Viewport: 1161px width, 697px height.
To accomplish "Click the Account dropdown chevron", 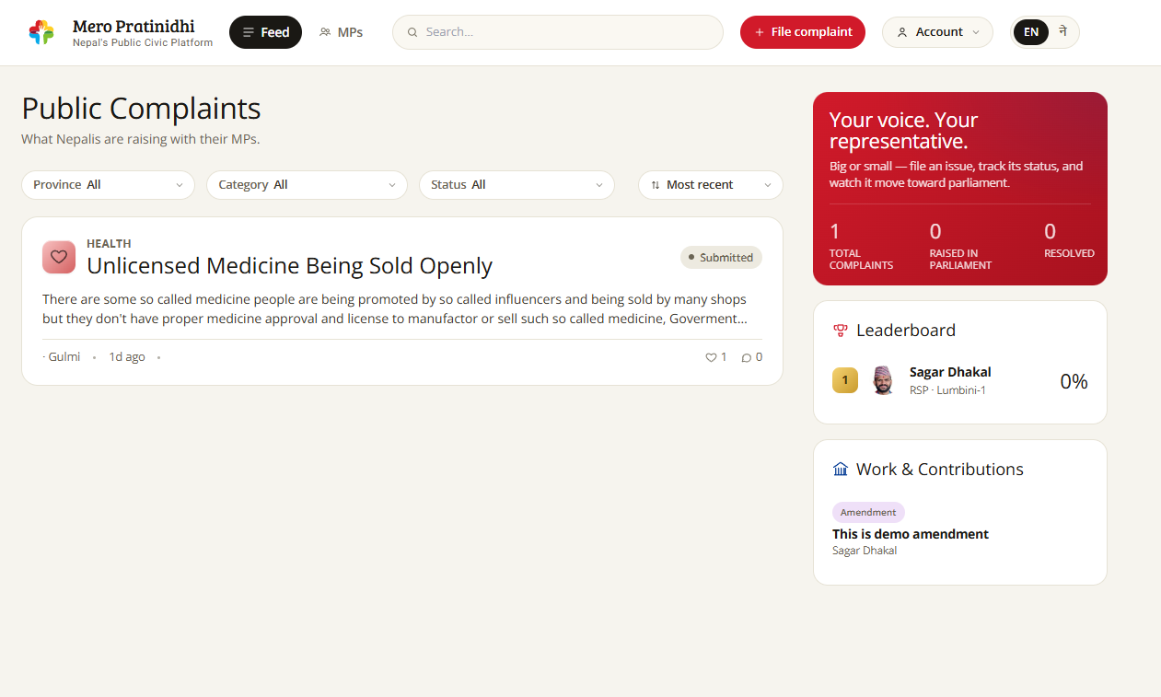I will click(976, 32).
